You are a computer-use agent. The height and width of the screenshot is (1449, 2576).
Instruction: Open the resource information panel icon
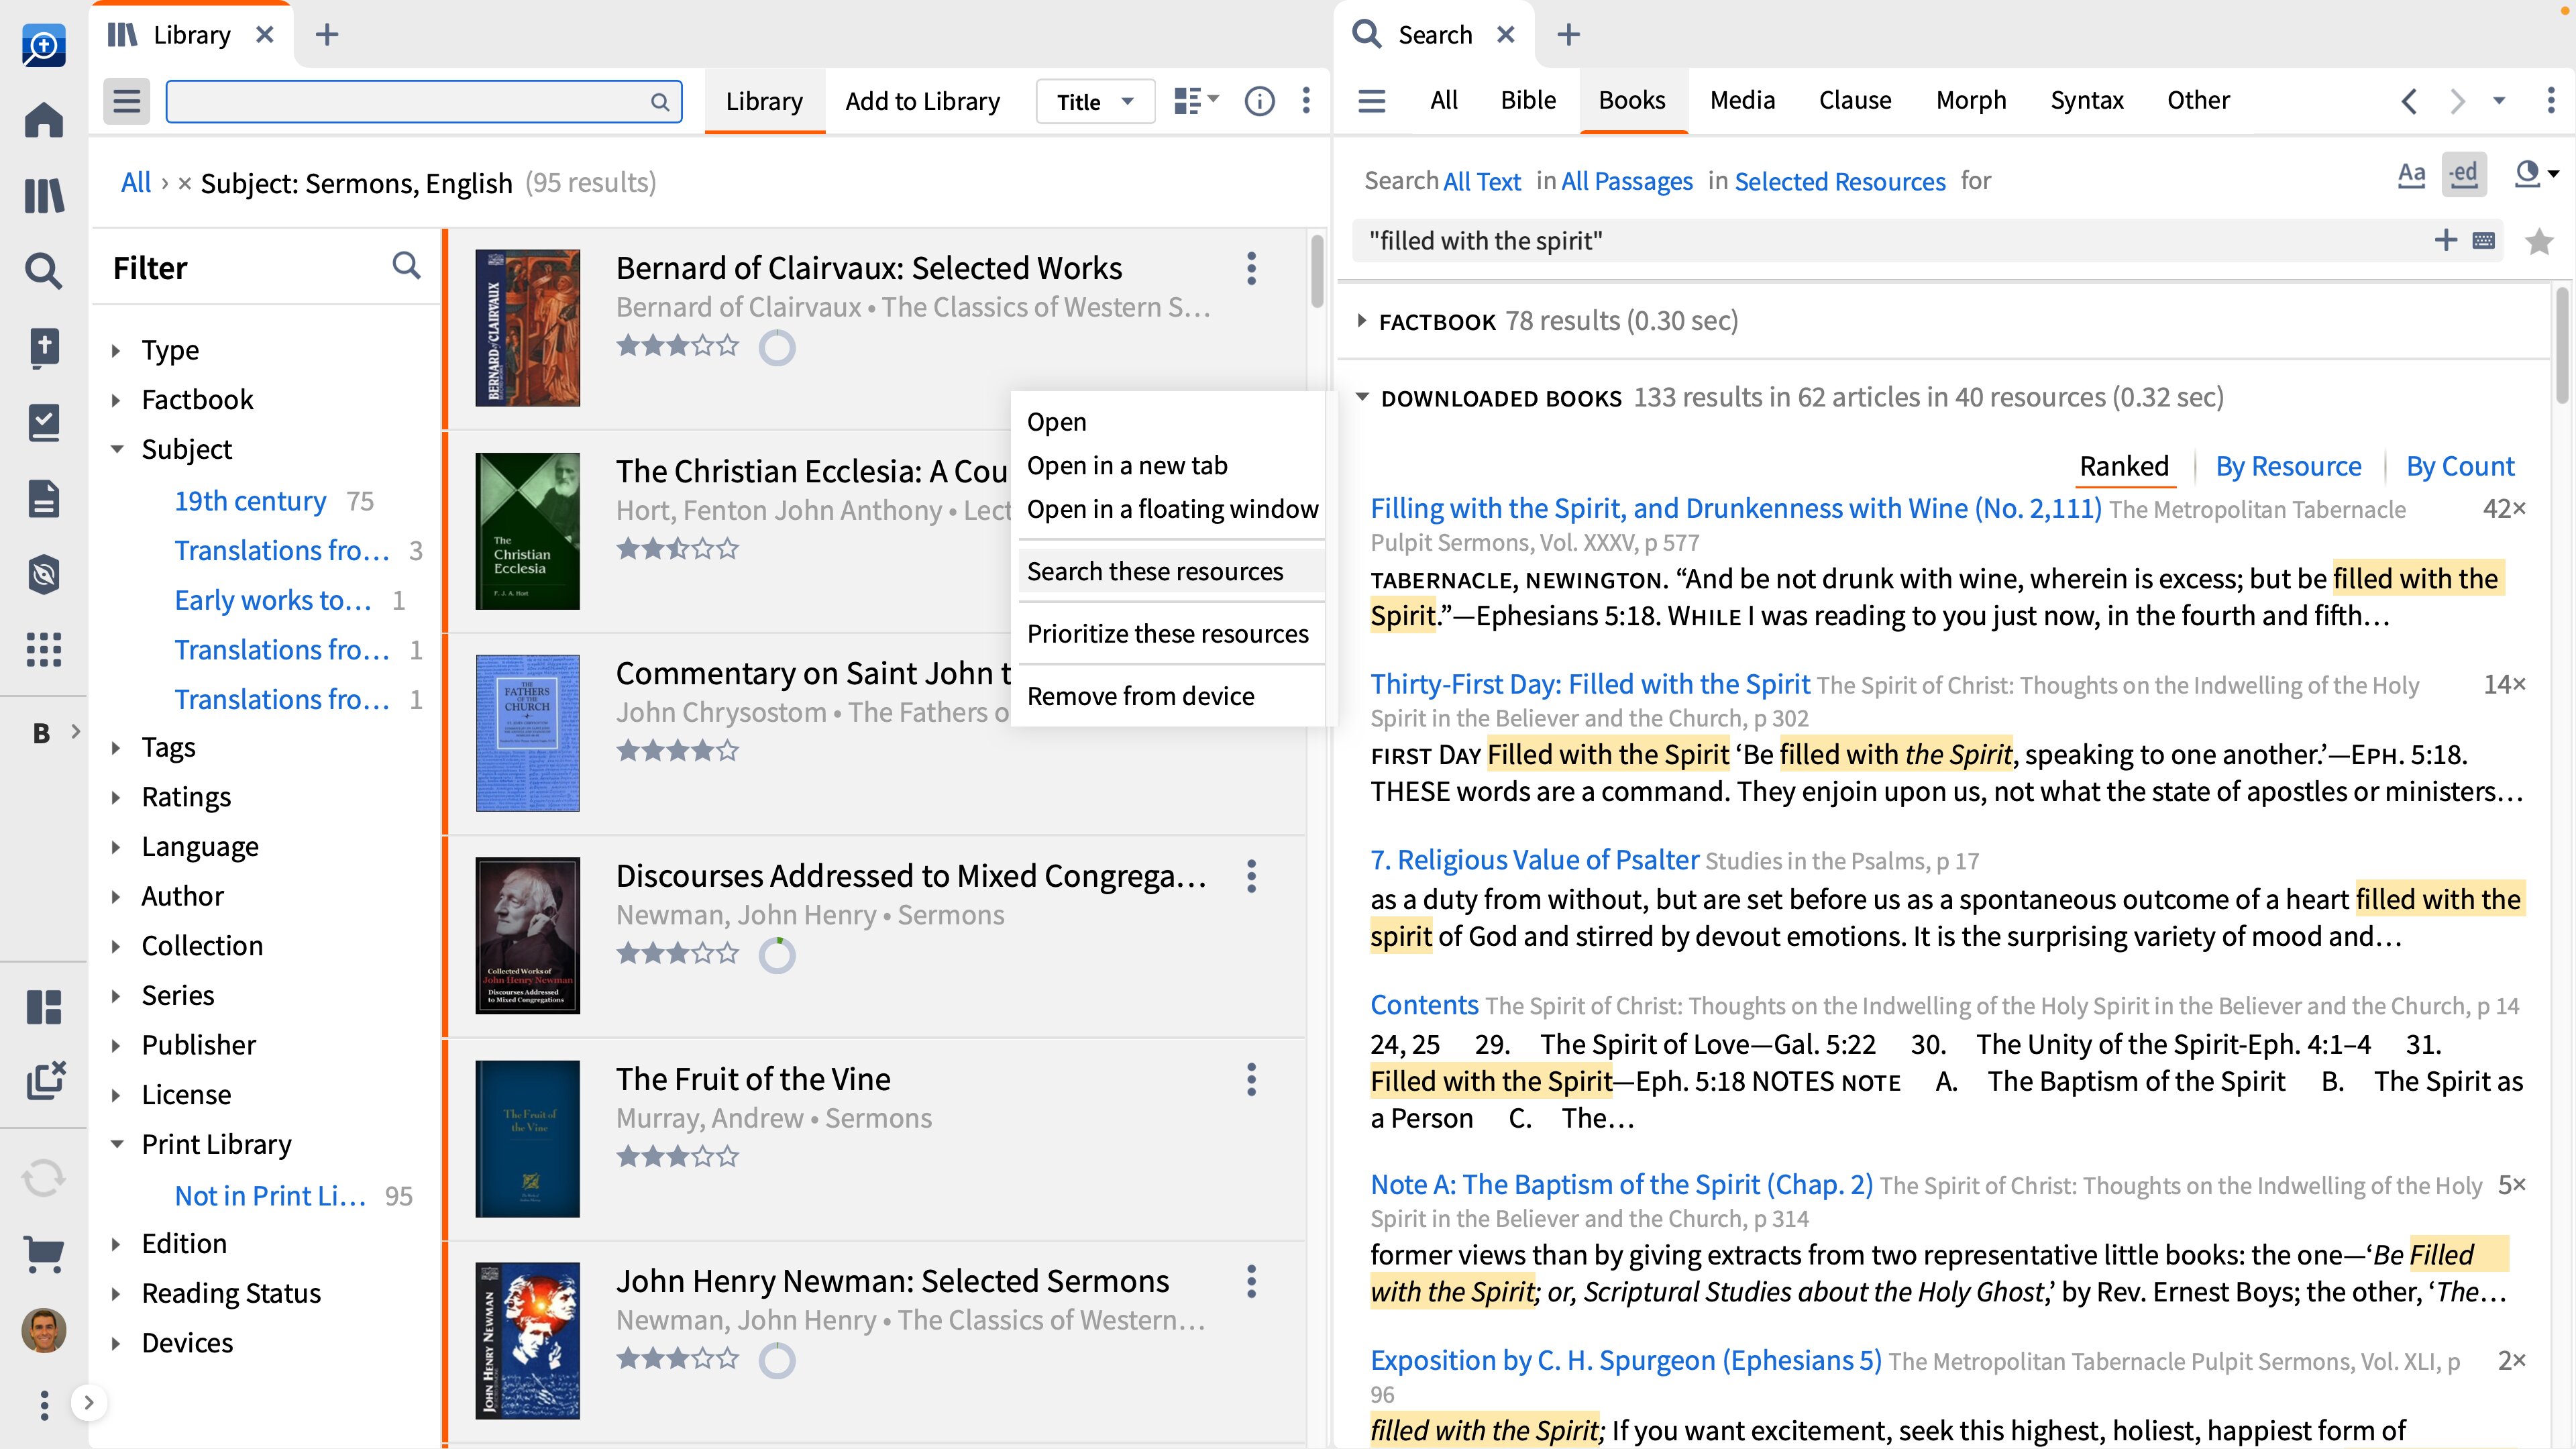1259,101
